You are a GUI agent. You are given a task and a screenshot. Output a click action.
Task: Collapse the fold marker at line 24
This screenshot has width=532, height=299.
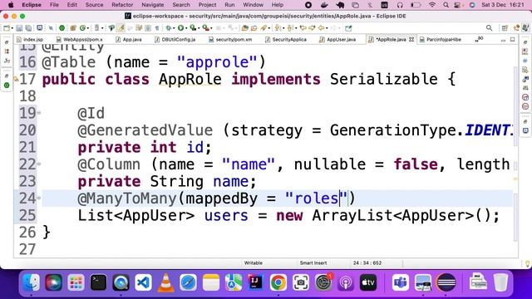[x=39, y=198]
